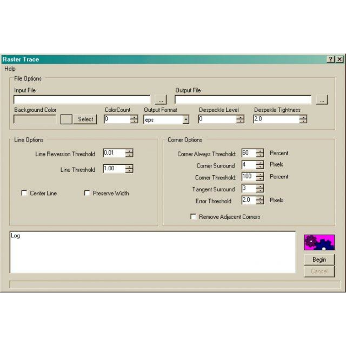This screenshot has width=346, height=346.
Task: Click the Despekle Tightness value field
Action: tap(276, 119)
